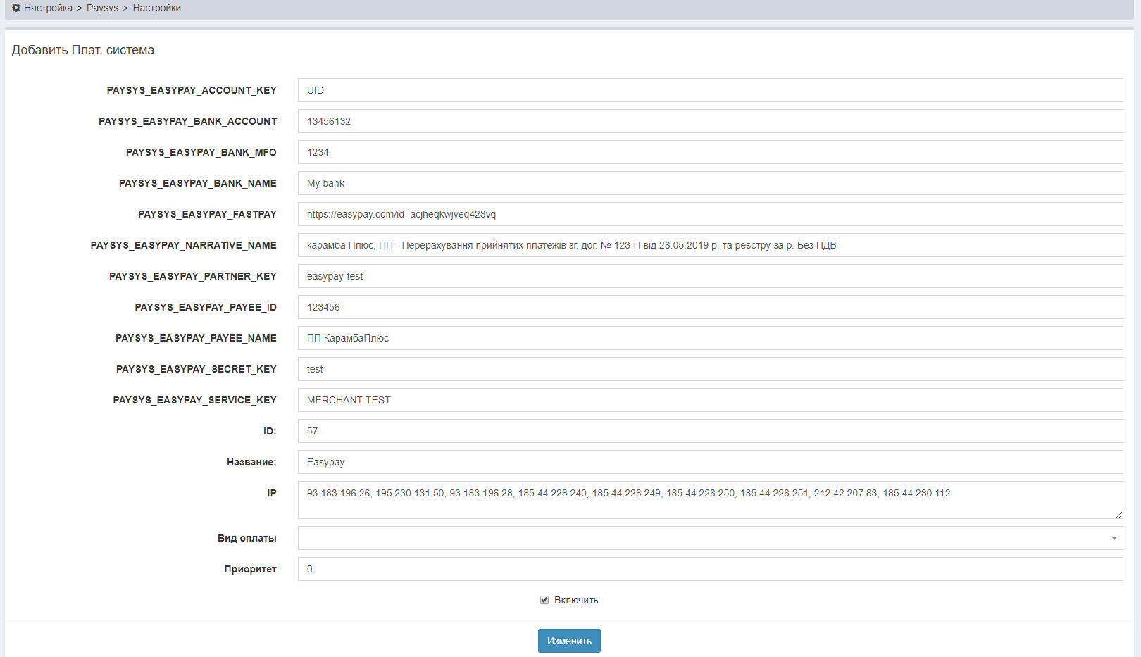
Task: Open the Вид оплаты dropdown
Action: point(710,538)
